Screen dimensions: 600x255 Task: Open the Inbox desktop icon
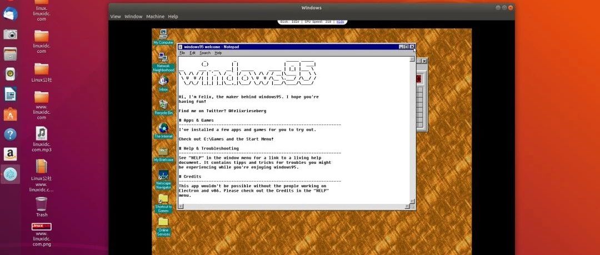[x=163, y=83]
